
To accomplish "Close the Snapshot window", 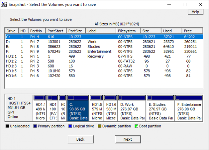I will pyautogui.click(x=201, y=5).
